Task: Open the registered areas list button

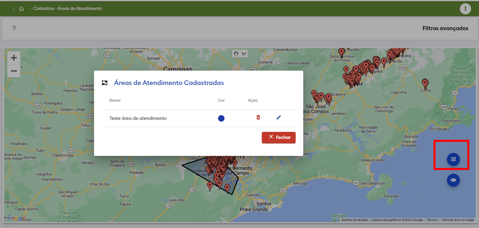Action: 453,159
